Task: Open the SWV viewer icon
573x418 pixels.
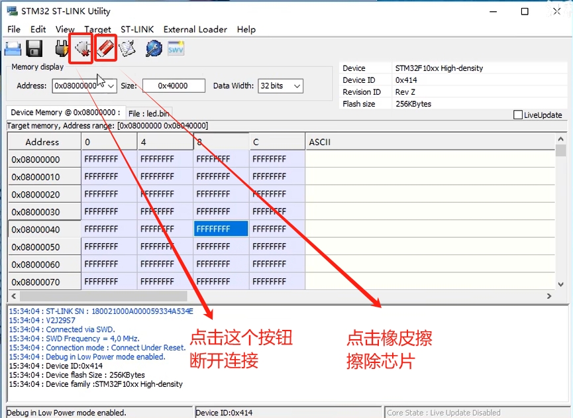Action: coord(176,48)
